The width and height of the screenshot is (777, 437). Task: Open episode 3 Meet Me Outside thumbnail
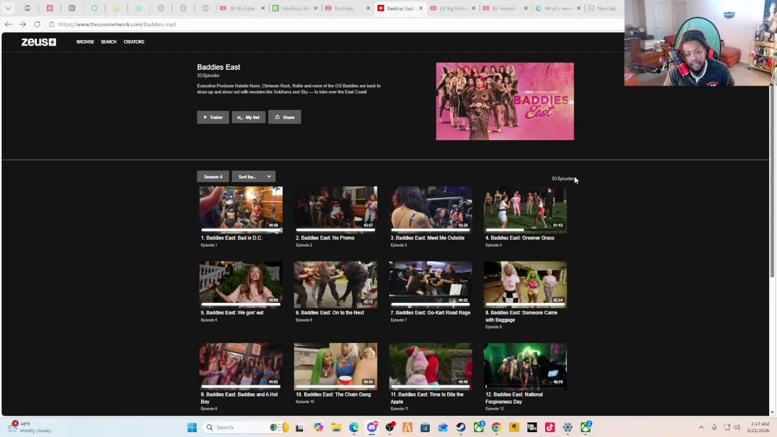(430, 209)
